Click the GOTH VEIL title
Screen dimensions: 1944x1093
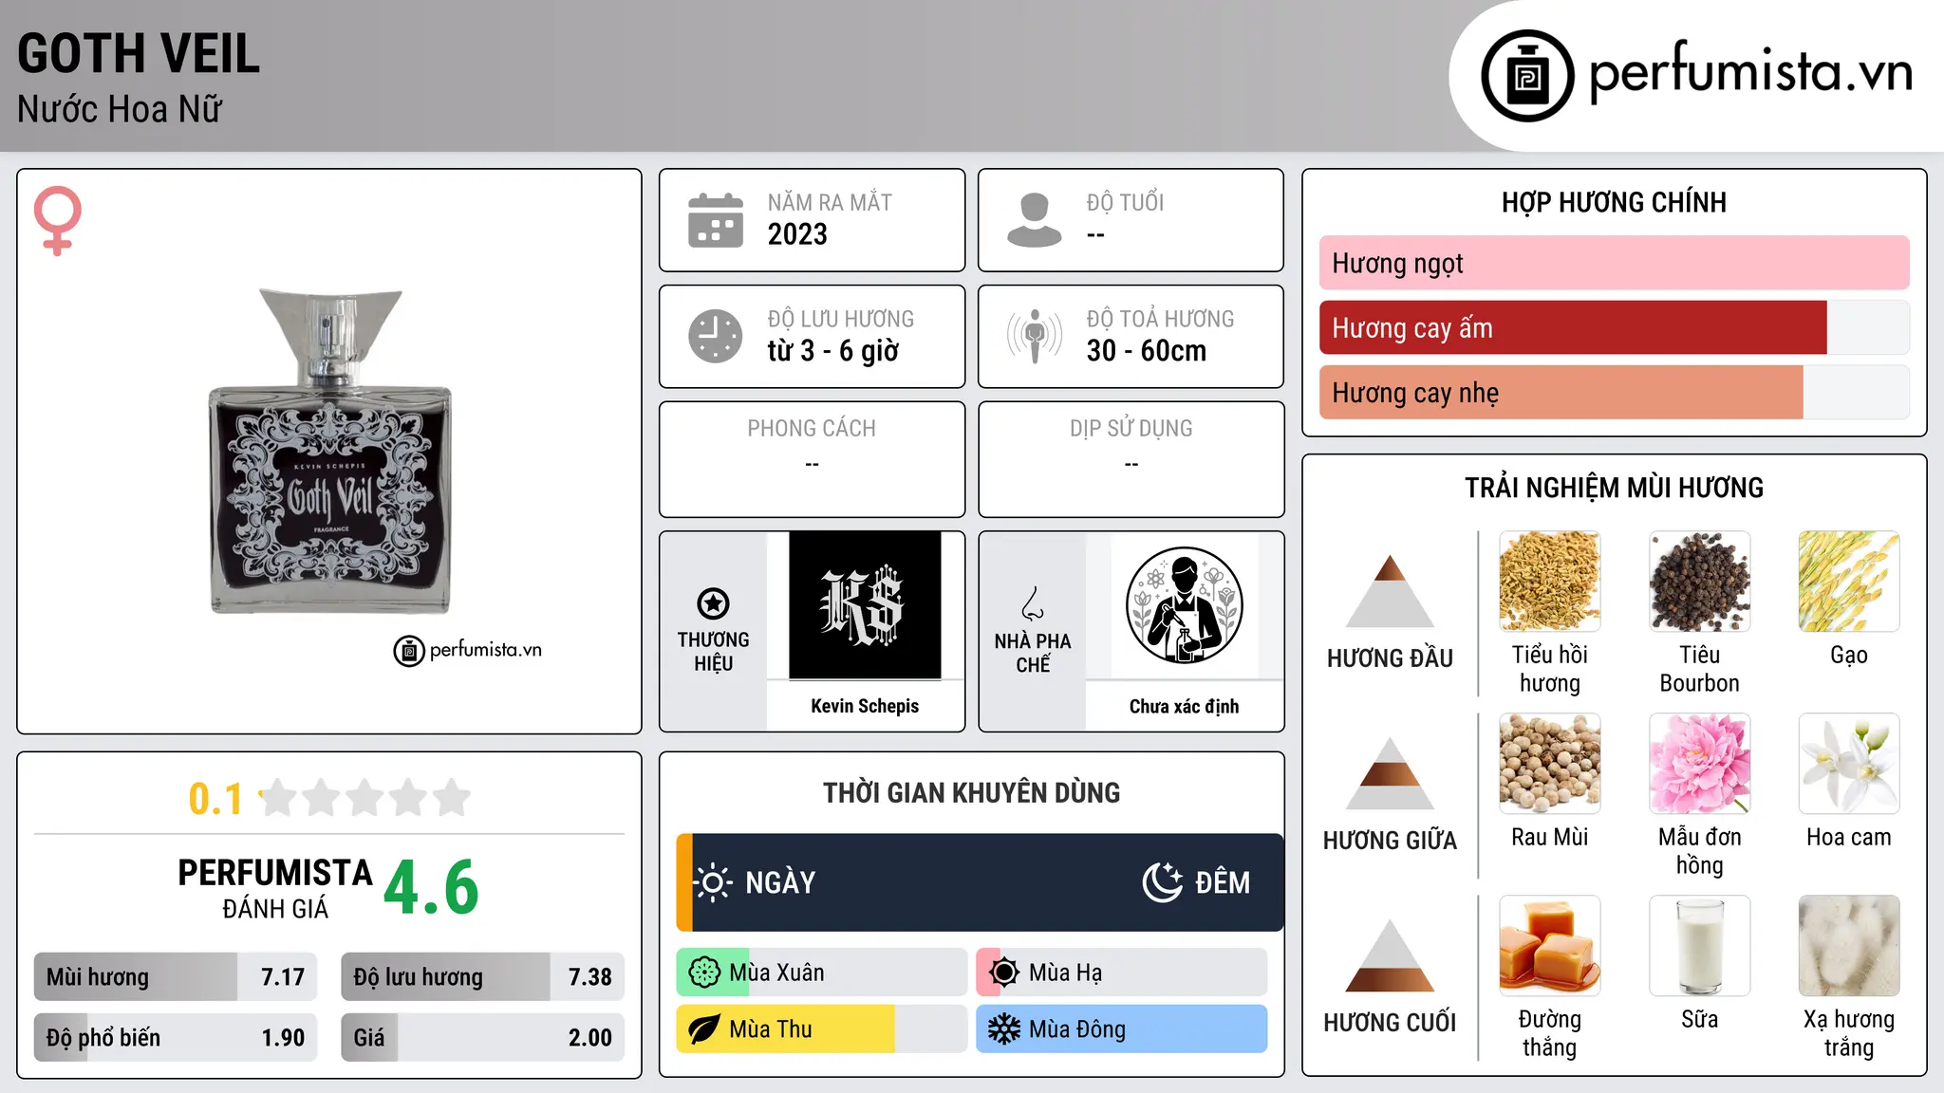click(139, 53)
